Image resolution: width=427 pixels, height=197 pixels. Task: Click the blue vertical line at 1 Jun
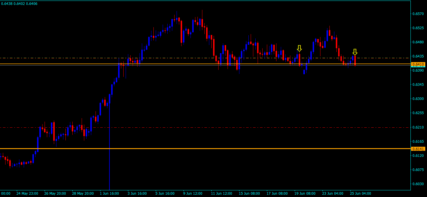pos(109,147)
